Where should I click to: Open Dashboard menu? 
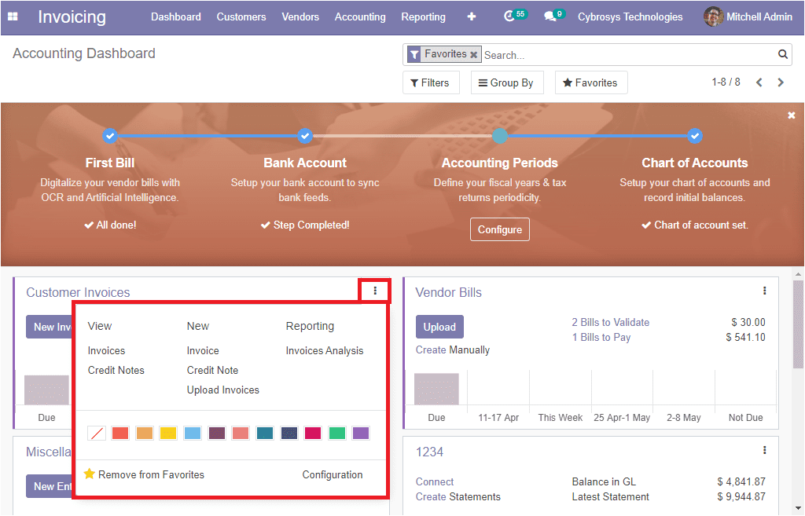coord(175,17)
